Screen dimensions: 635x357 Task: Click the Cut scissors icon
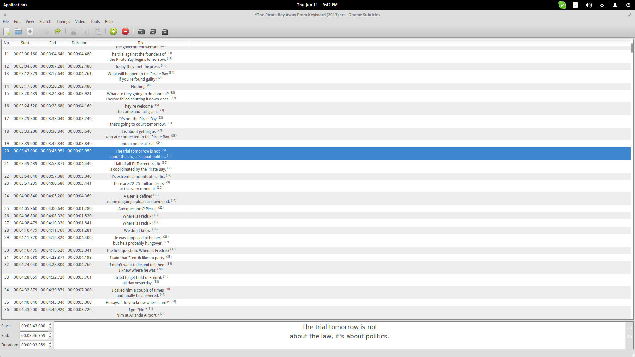pos(74,31)
